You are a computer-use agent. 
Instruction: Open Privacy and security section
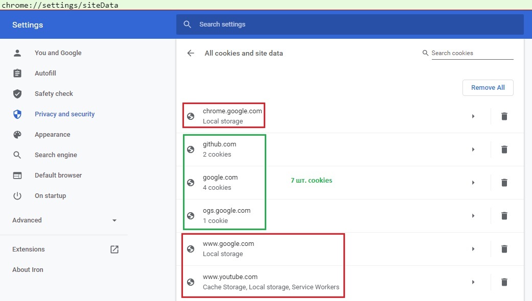(x=64, y=114)
